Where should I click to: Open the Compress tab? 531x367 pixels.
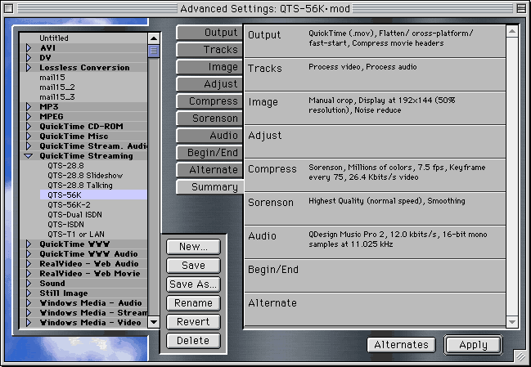click(x=209, y=101)
